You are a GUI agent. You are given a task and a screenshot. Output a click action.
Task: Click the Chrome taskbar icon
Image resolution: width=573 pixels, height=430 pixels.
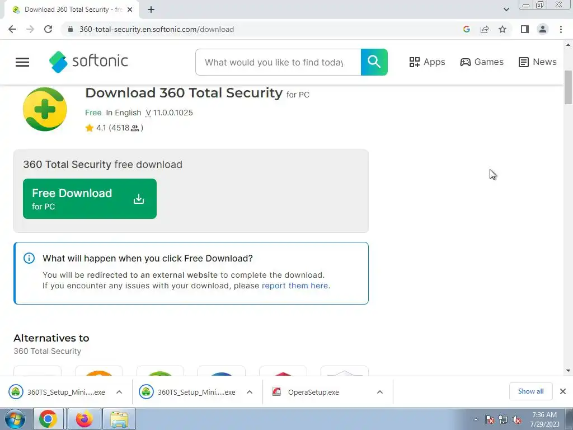tap(49, 419)
